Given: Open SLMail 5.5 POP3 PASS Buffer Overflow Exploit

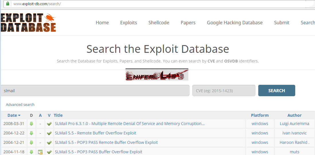Looking at the screenshot, I should (98, 152).
